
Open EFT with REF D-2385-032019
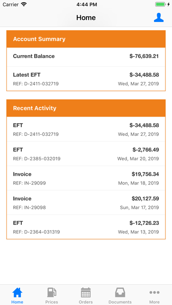(86, 154)
